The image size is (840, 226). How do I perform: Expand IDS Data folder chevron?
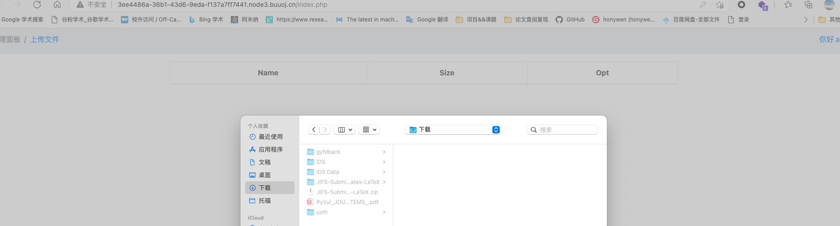click(x=384, y=172)
